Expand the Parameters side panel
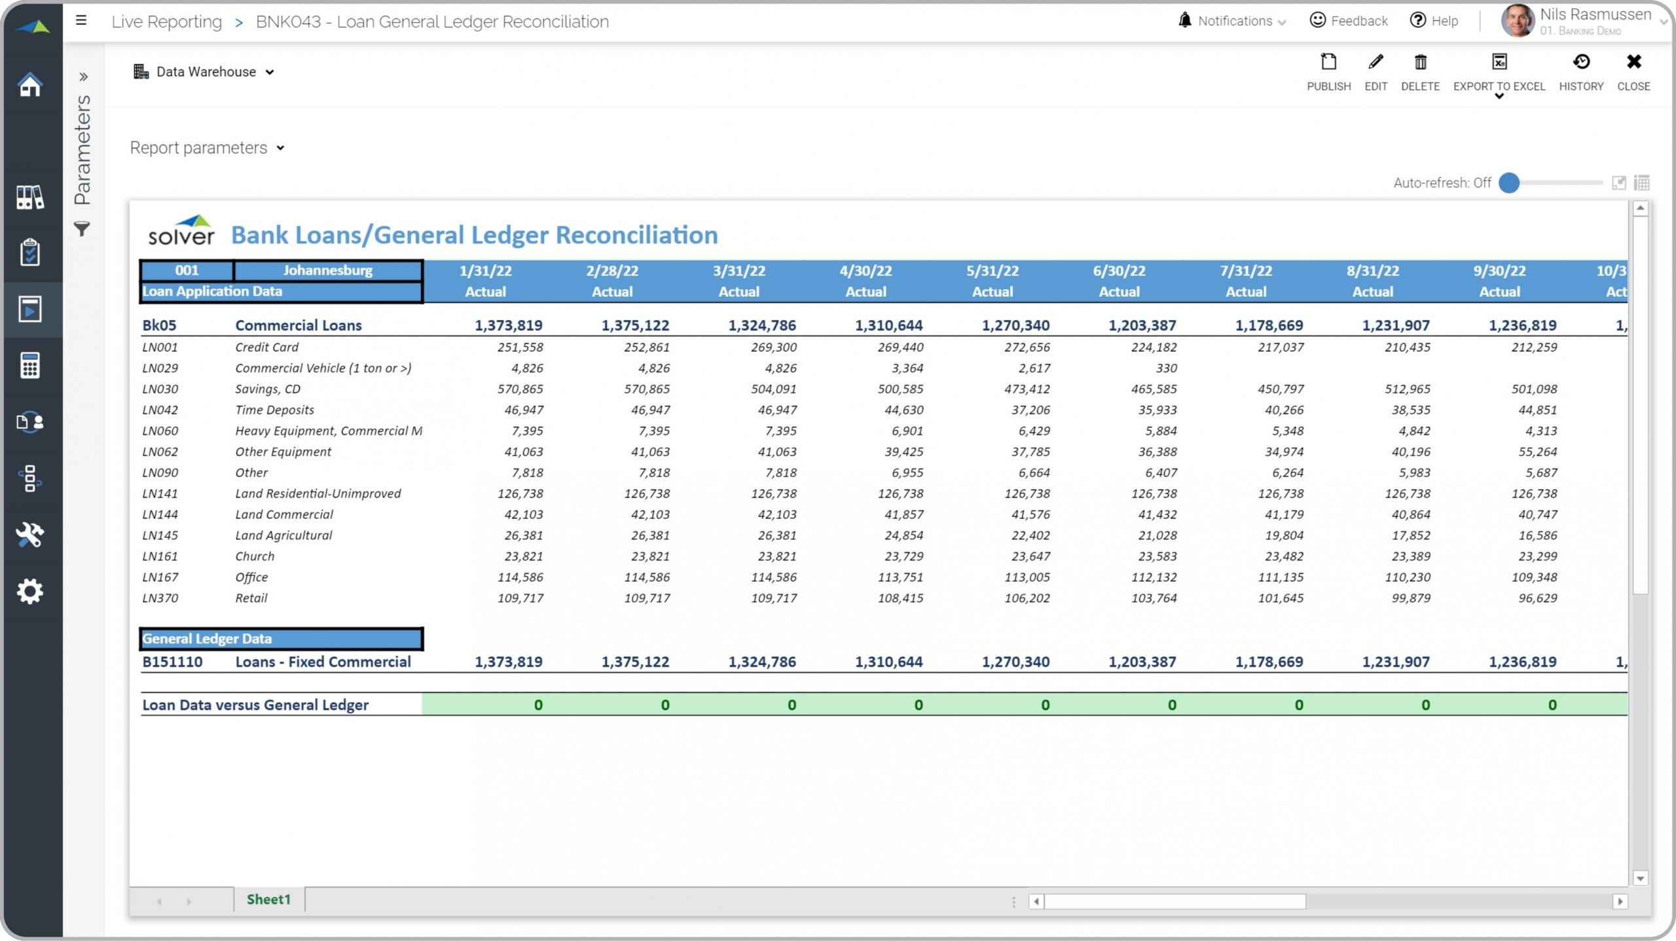The image size is (1676, 941). tap(83, 77)
